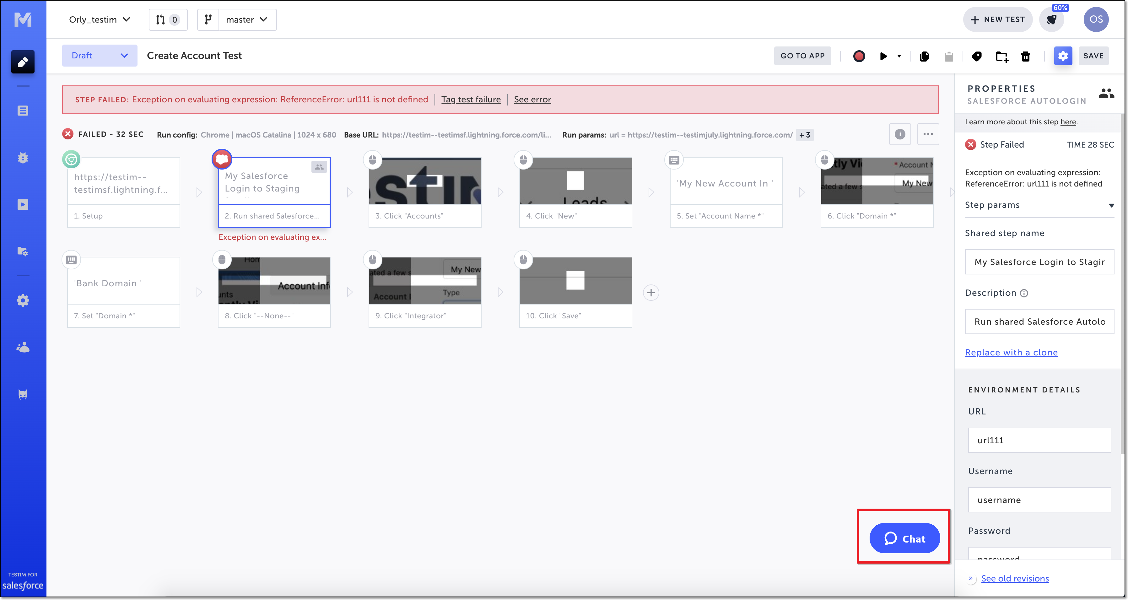Open the team users icon in sidebar

(23, 347)
